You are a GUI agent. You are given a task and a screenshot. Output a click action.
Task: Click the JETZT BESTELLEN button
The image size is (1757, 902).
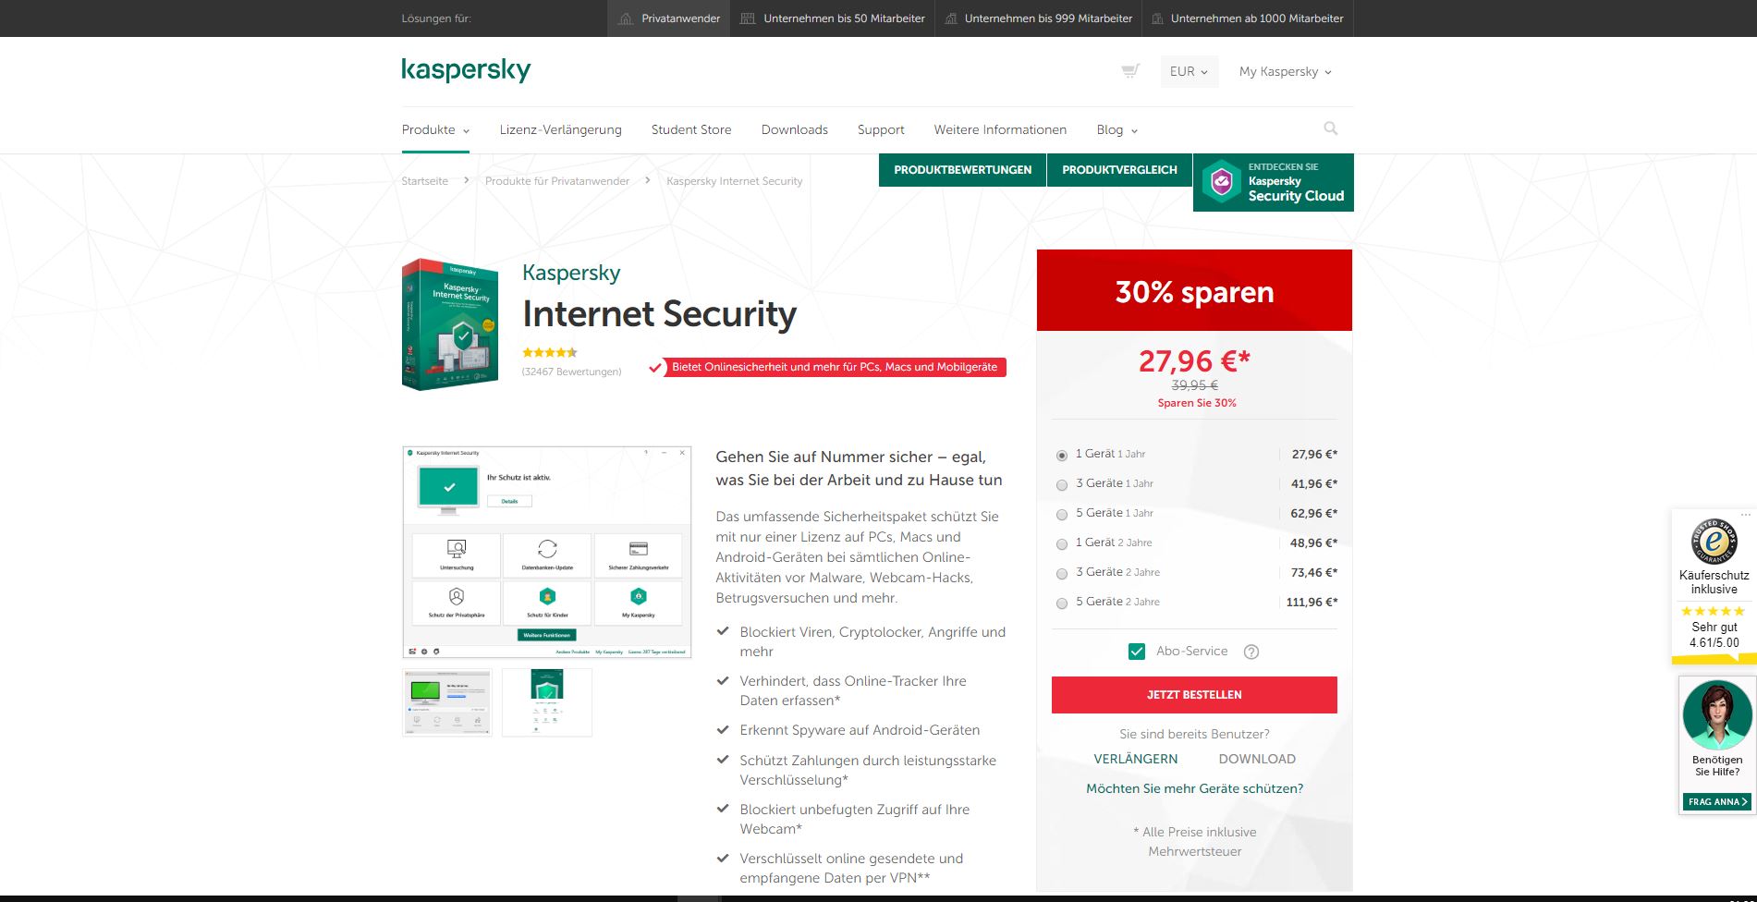[1194, 695]
